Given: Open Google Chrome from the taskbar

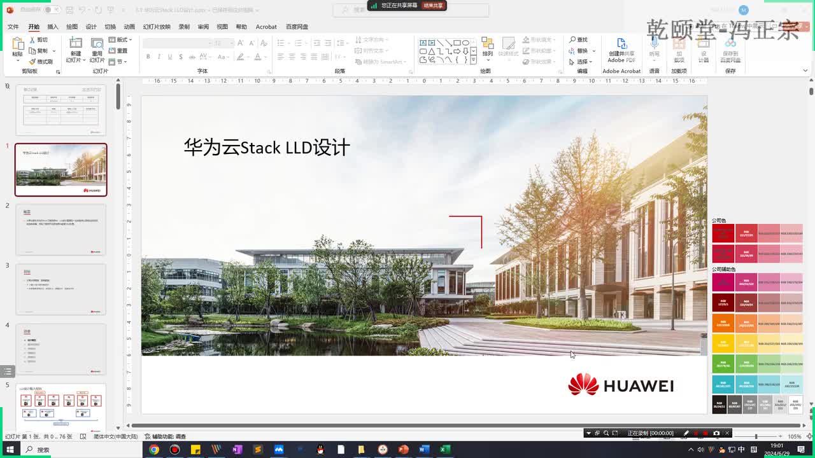Looking at the screenshot, I should [x=154, y=450].
